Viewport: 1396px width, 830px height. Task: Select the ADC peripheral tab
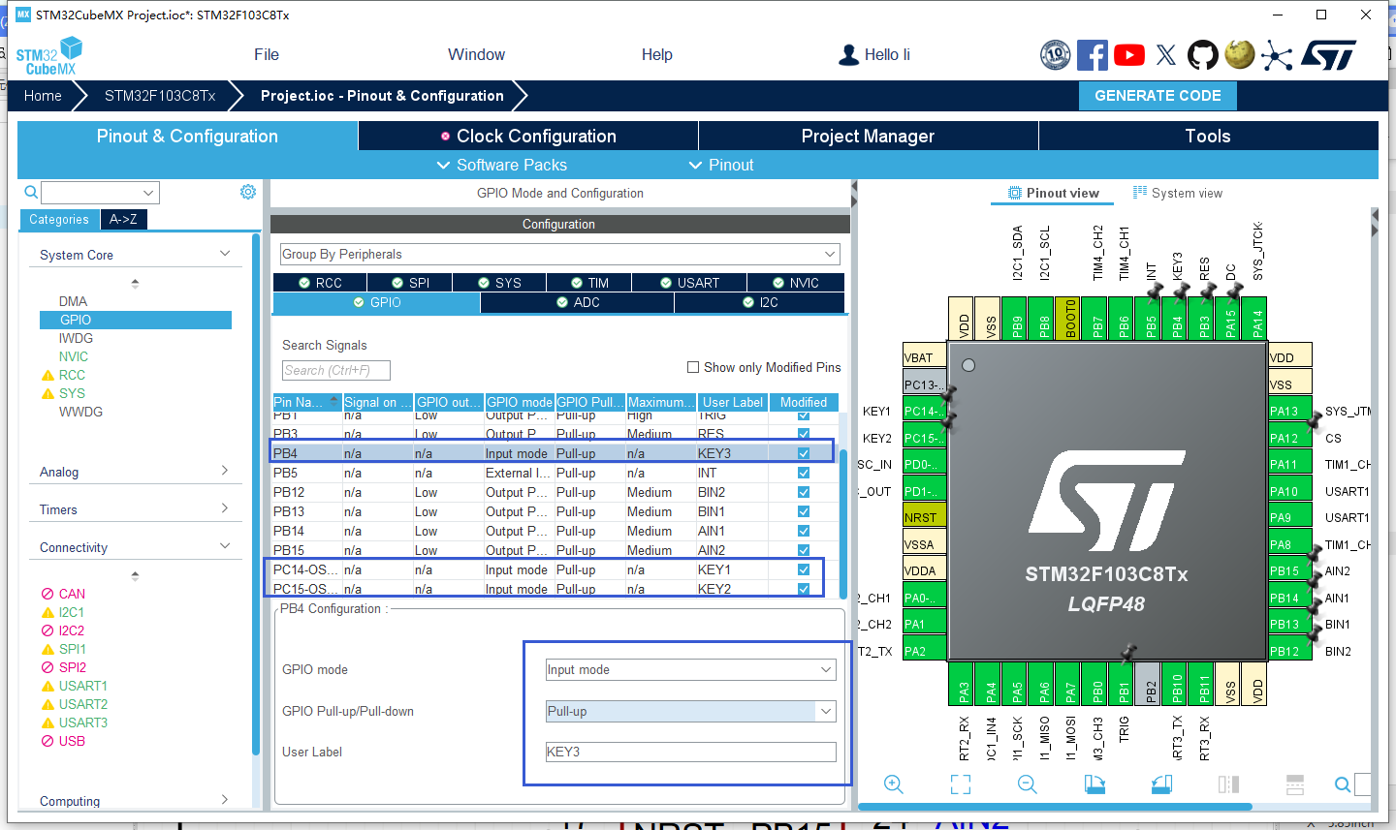coord(578,302)
